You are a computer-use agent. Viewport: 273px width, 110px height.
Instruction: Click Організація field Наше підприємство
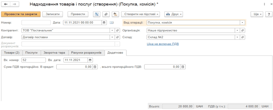pyautogui.click(x=191, y=30)
